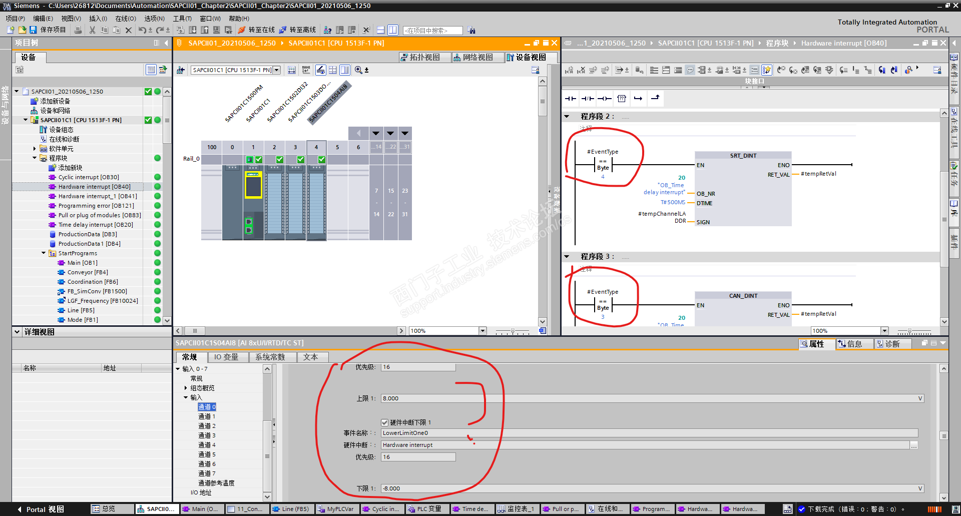Select Channel 3 in properties tree
961x516 pixels.
point(207,435)
